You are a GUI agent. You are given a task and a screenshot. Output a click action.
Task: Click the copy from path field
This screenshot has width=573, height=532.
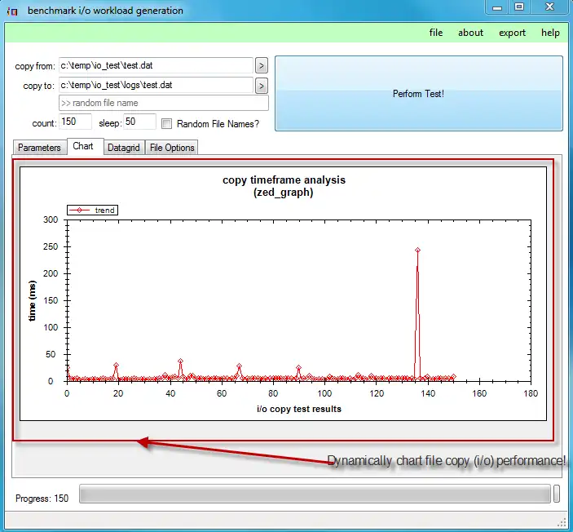point(156,65)
